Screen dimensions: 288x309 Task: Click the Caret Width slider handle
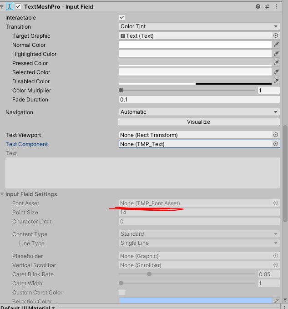click(121, 283)
